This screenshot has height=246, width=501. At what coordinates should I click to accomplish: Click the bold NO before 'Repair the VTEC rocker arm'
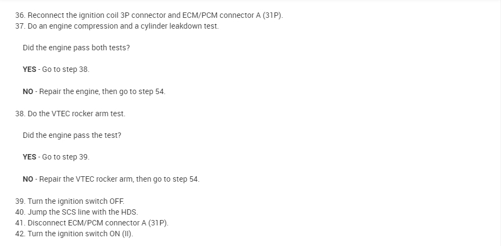point(29,179)
